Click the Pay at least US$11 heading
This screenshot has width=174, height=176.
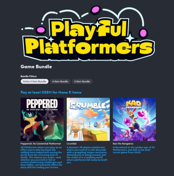click(x=51, y=92)
